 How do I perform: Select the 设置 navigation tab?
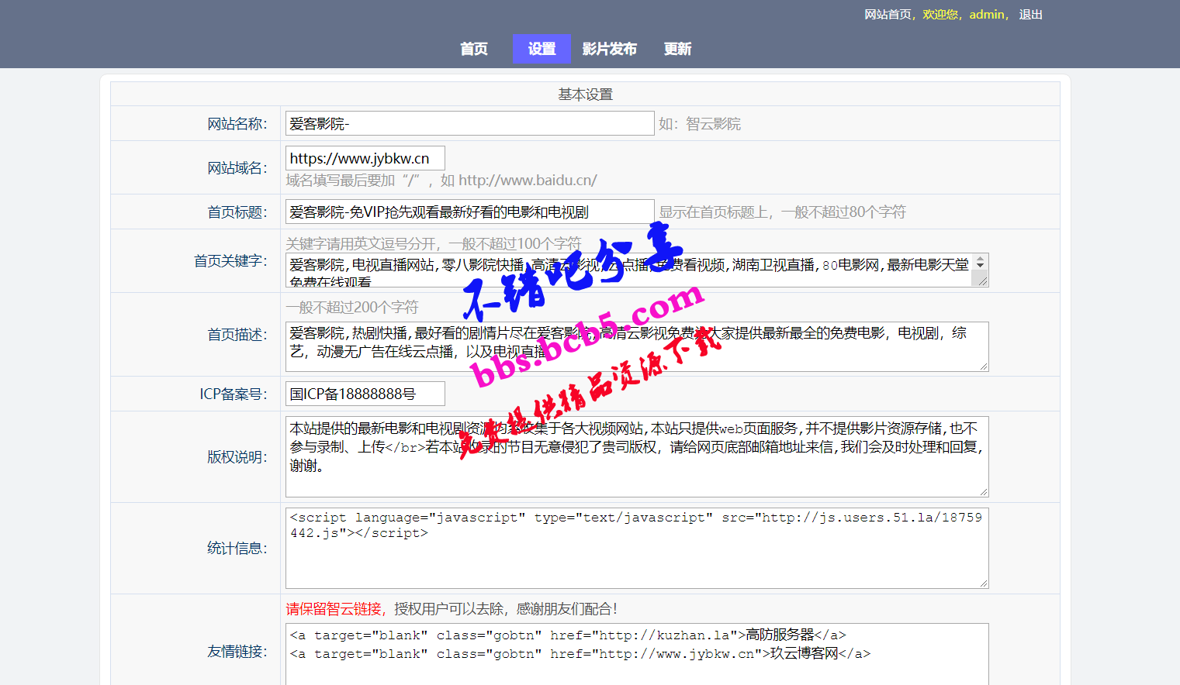click(542, 49)
